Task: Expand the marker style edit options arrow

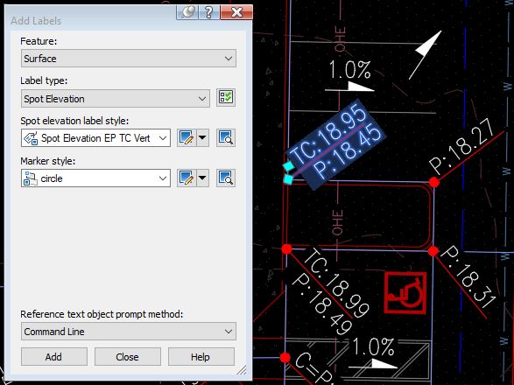Action: (202, 178)
